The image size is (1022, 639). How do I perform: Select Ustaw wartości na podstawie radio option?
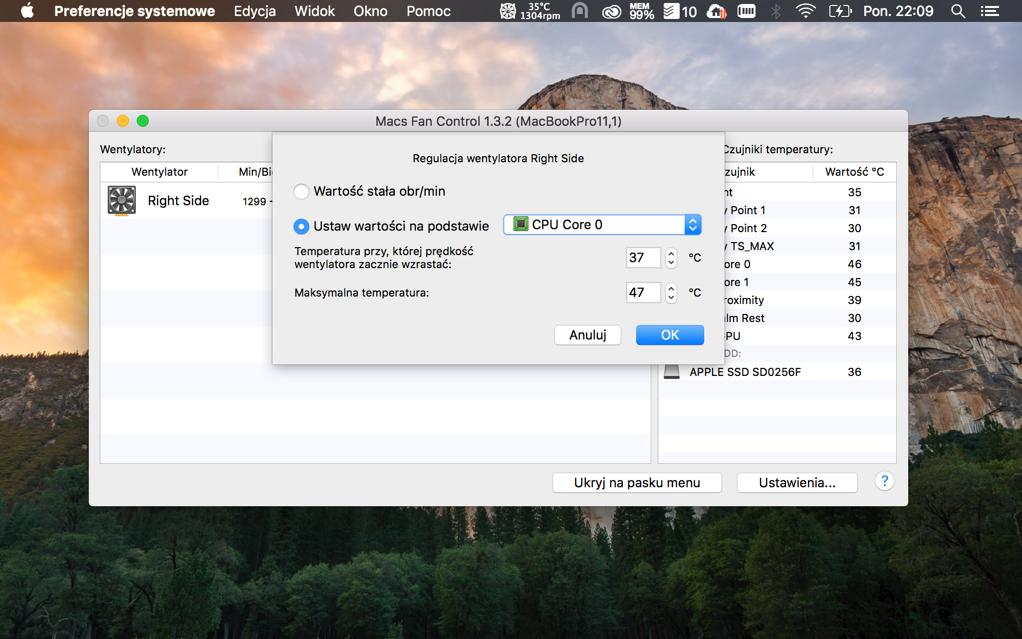click(x=301, y=226)
